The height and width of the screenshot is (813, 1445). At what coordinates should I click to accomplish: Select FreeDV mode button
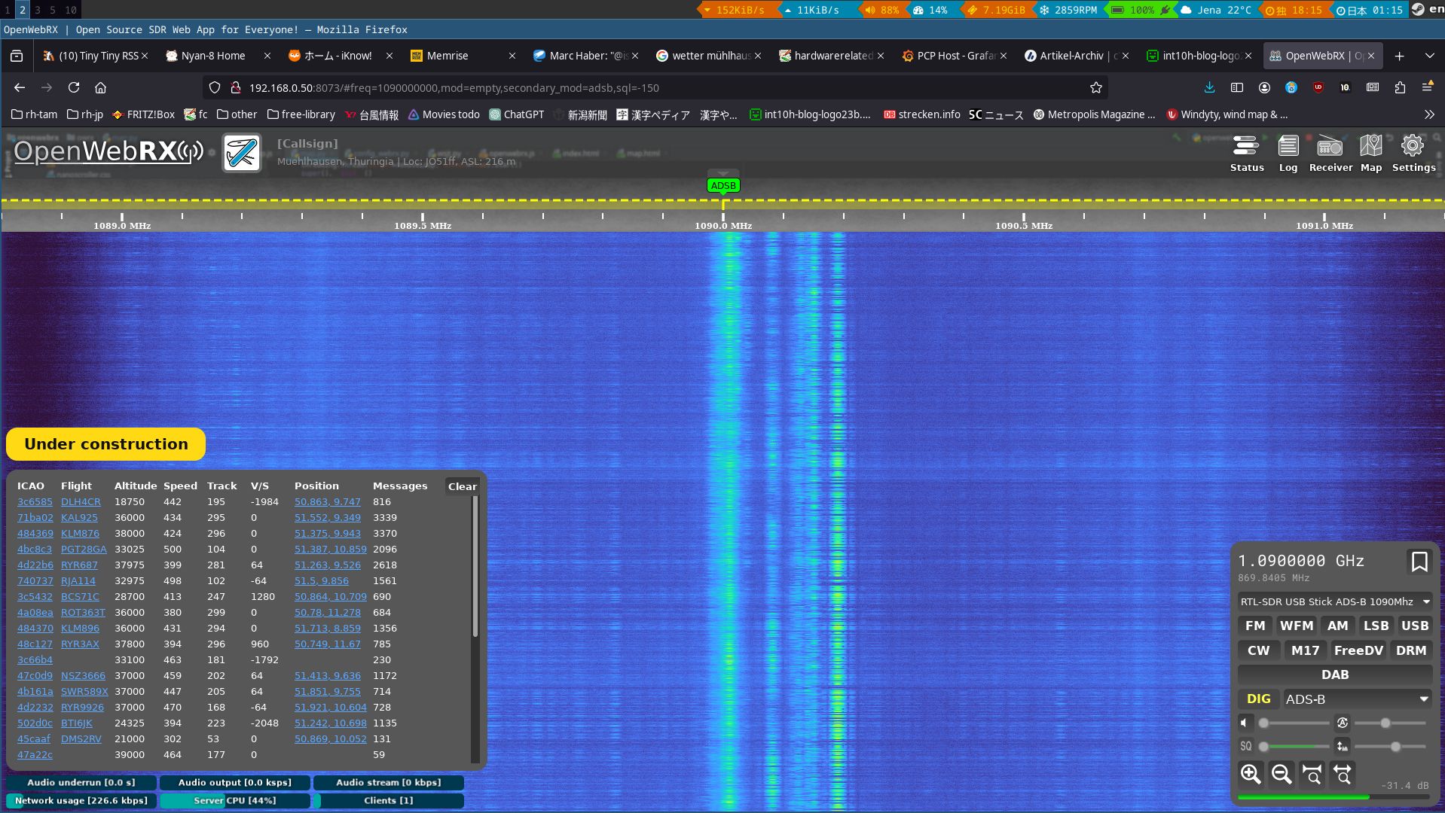(x=1358, y=650)
